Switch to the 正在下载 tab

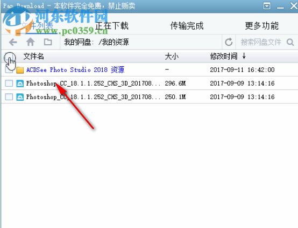[x=112, y=26]
